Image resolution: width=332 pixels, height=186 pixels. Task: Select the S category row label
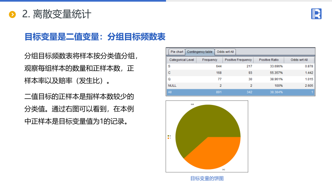pyautogui.click(x=169, y=66)
